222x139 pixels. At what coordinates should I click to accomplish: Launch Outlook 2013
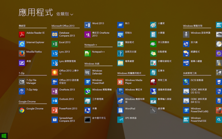coord(55,101)
